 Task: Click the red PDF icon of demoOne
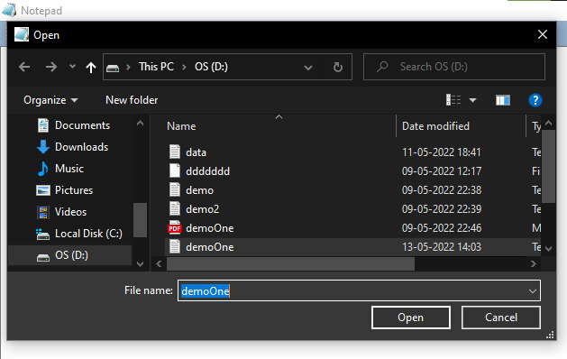click(175, 227)
